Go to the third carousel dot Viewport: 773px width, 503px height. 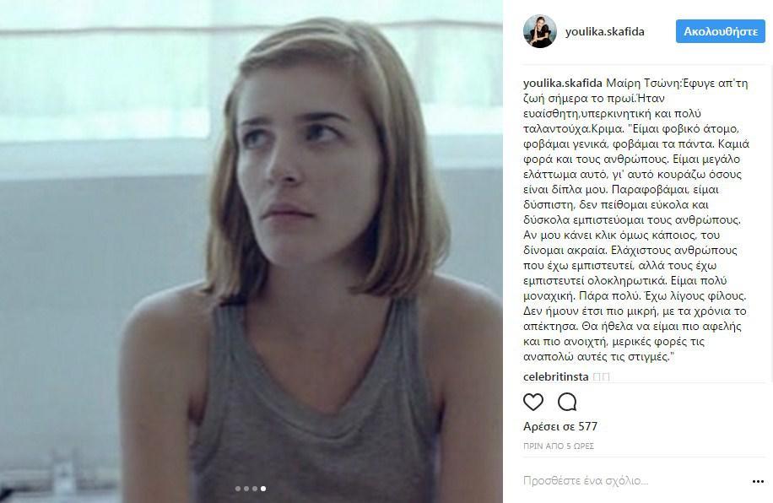point(255,489)
